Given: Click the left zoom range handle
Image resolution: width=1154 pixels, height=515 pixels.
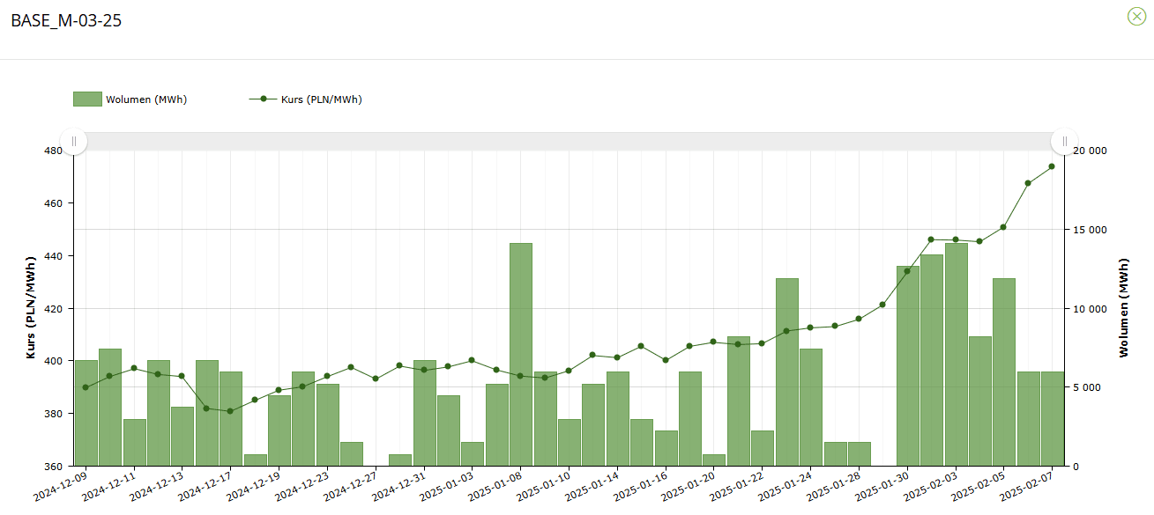Looking at the screenshot, I should (x=74, y=142).
